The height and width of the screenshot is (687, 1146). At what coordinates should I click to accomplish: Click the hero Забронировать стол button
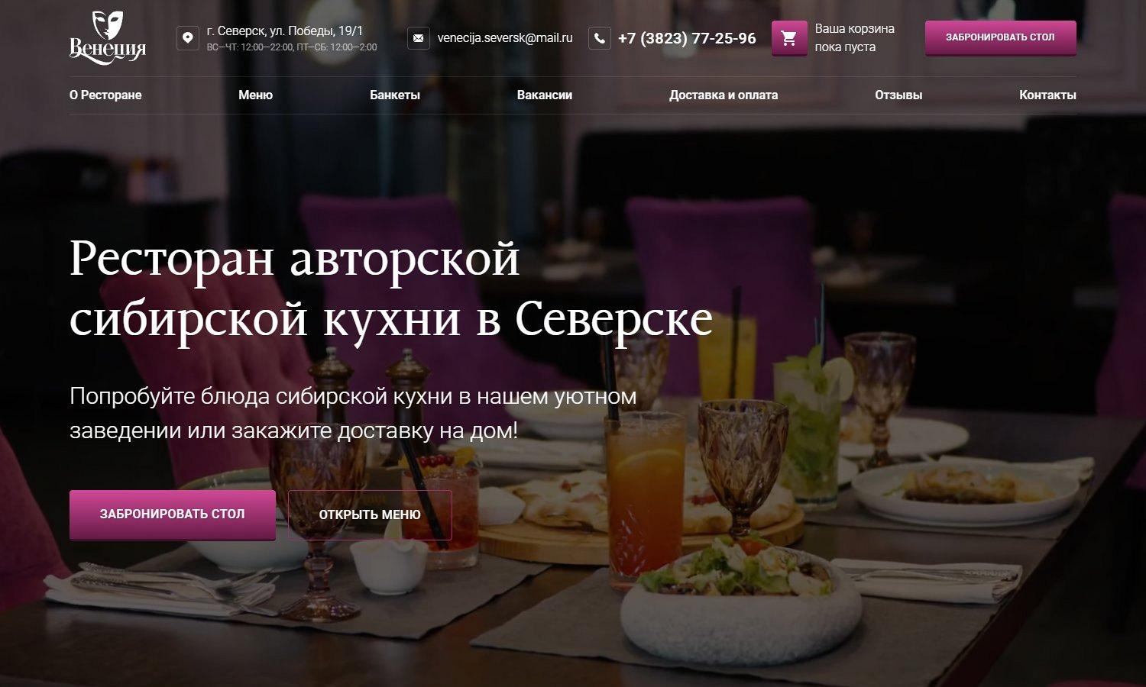[x=173, y=514]
